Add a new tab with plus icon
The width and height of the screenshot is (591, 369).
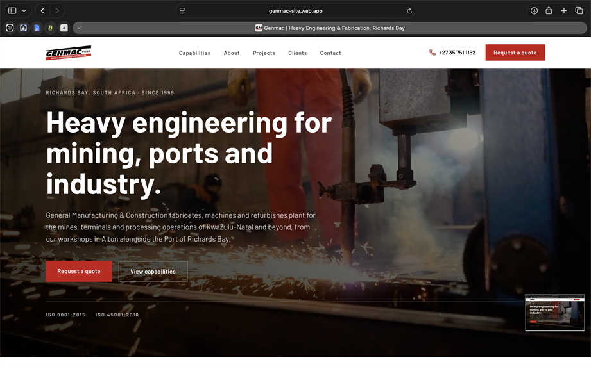(564, 10)
